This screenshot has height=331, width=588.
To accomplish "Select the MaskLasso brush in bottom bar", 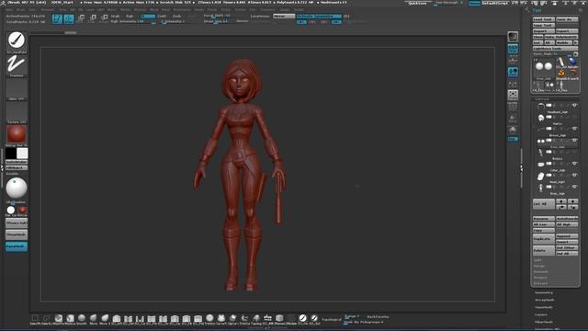I will click(70, 319).
